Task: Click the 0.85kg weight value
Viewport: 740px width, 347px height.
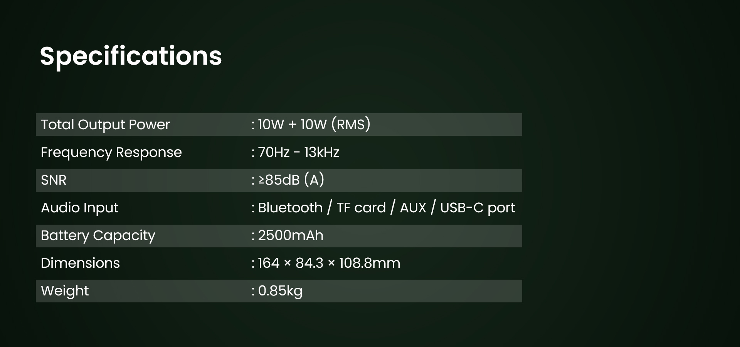Action: (x=280, y=291)
